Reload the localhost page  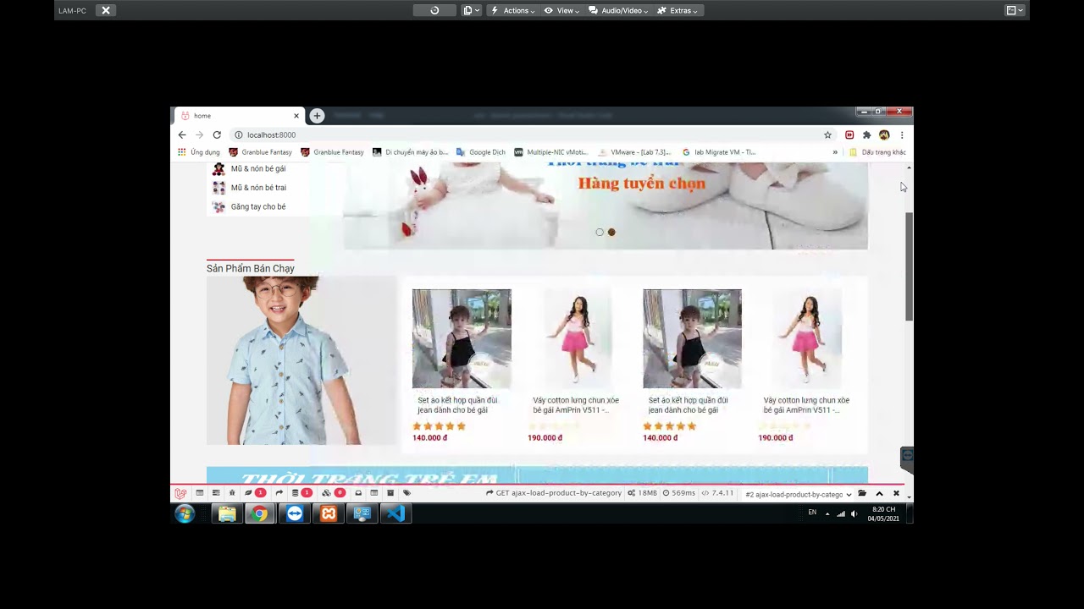(x=217, y=134)
